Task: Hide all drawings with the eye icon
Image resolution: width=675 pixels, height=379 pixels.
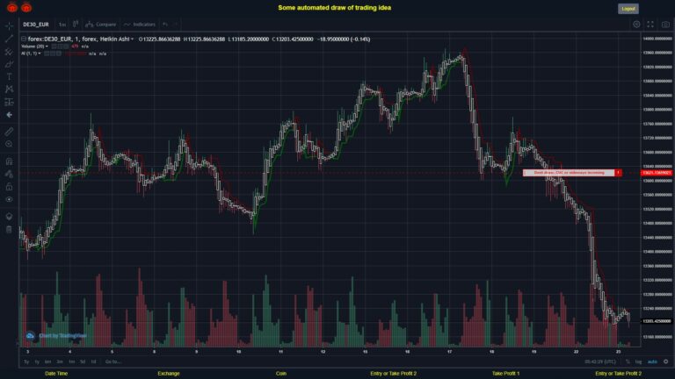Action: pyautogui.click(x=9, y=199)
